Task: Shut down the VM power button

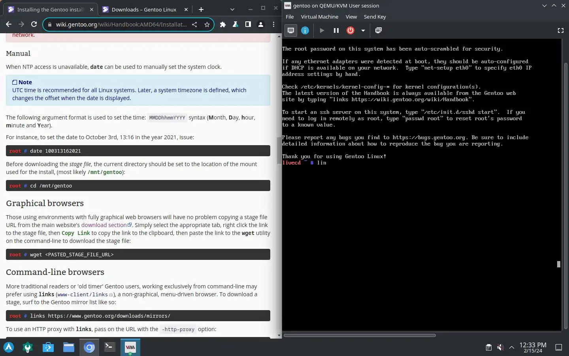Action: pos(350,30)
